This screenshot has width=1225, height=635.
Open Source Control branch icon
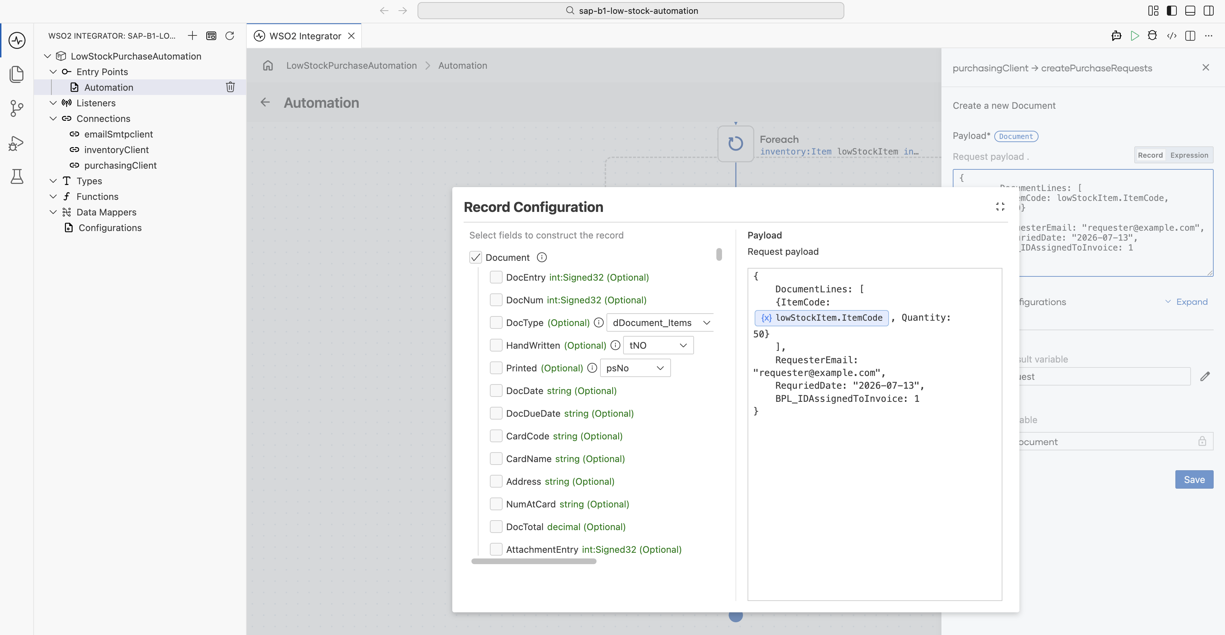[x=17, y=108]
